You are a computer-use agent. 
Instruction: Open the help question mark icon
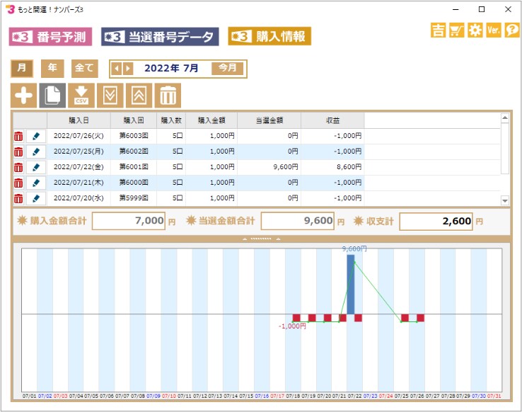(512, 30)
